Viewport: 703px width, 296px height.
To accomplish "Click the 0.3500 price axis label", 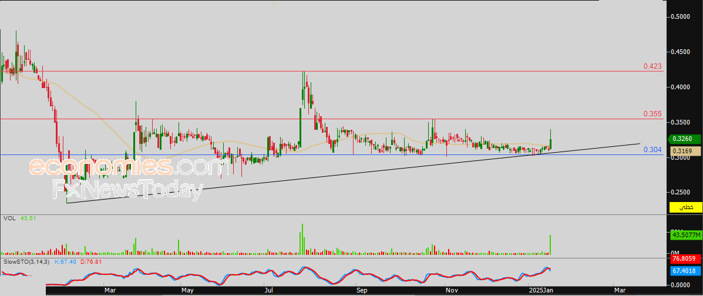I will click(x=680, y=122).
